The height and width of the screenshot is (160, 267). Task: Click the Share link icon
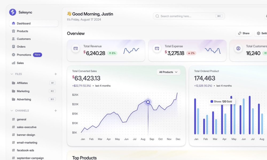(239, 33)
